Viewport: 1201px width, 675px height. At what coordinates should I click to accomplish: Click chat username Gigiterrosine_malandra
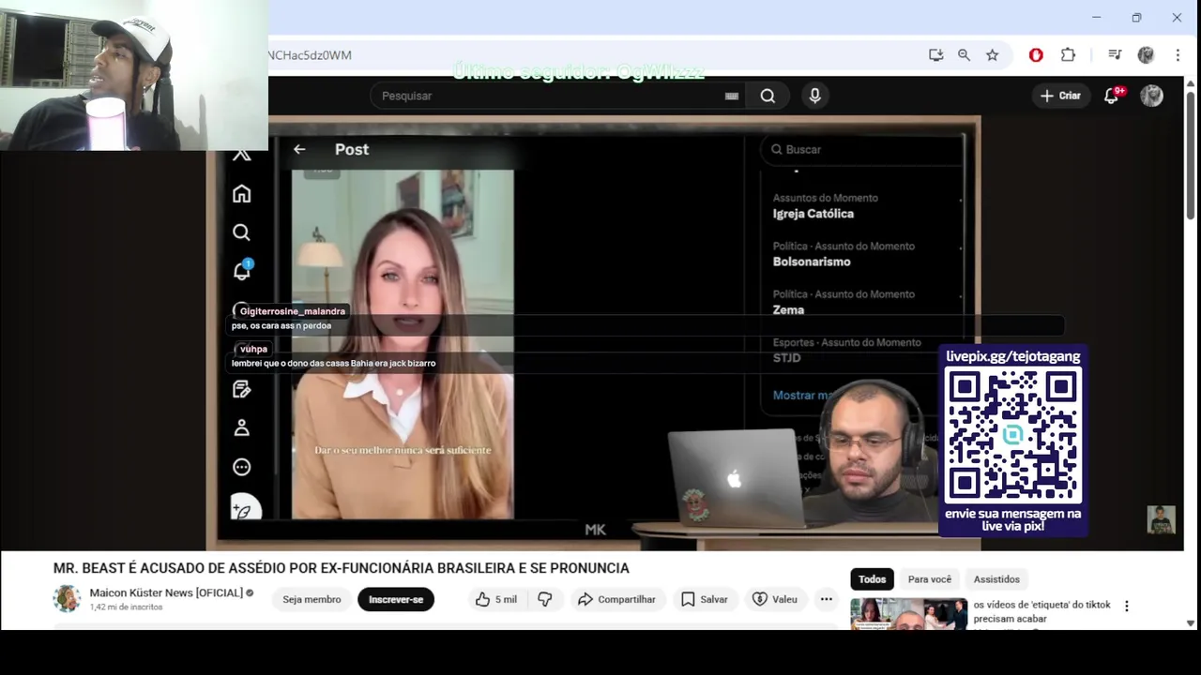[x=293, y=311]
